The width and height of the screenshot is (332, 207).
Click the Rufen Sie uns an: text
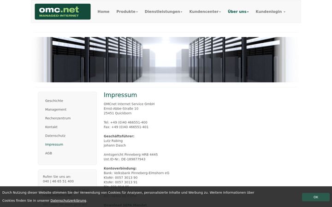(57, 177)
